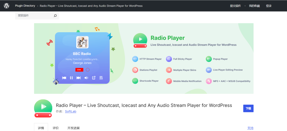Click the green treble clef icon in banner

pos(112,71)
